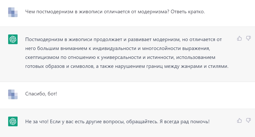Dislike the postmodernism explanation with thumbs down
The width and height of the screenshot is (255, 137).
tap(248, 39)
